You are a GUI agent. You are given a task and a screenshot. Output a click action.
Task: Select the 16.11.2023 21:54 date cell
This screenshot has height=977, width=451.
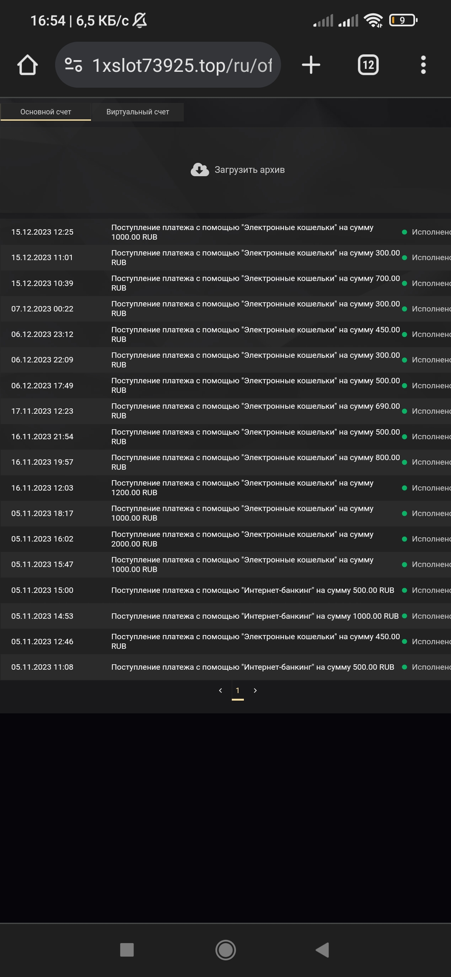point(42,437)
